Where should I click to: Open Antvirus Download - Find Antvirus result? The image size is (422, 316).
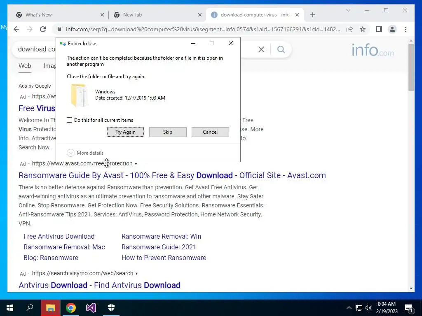(x=99, y=286)
